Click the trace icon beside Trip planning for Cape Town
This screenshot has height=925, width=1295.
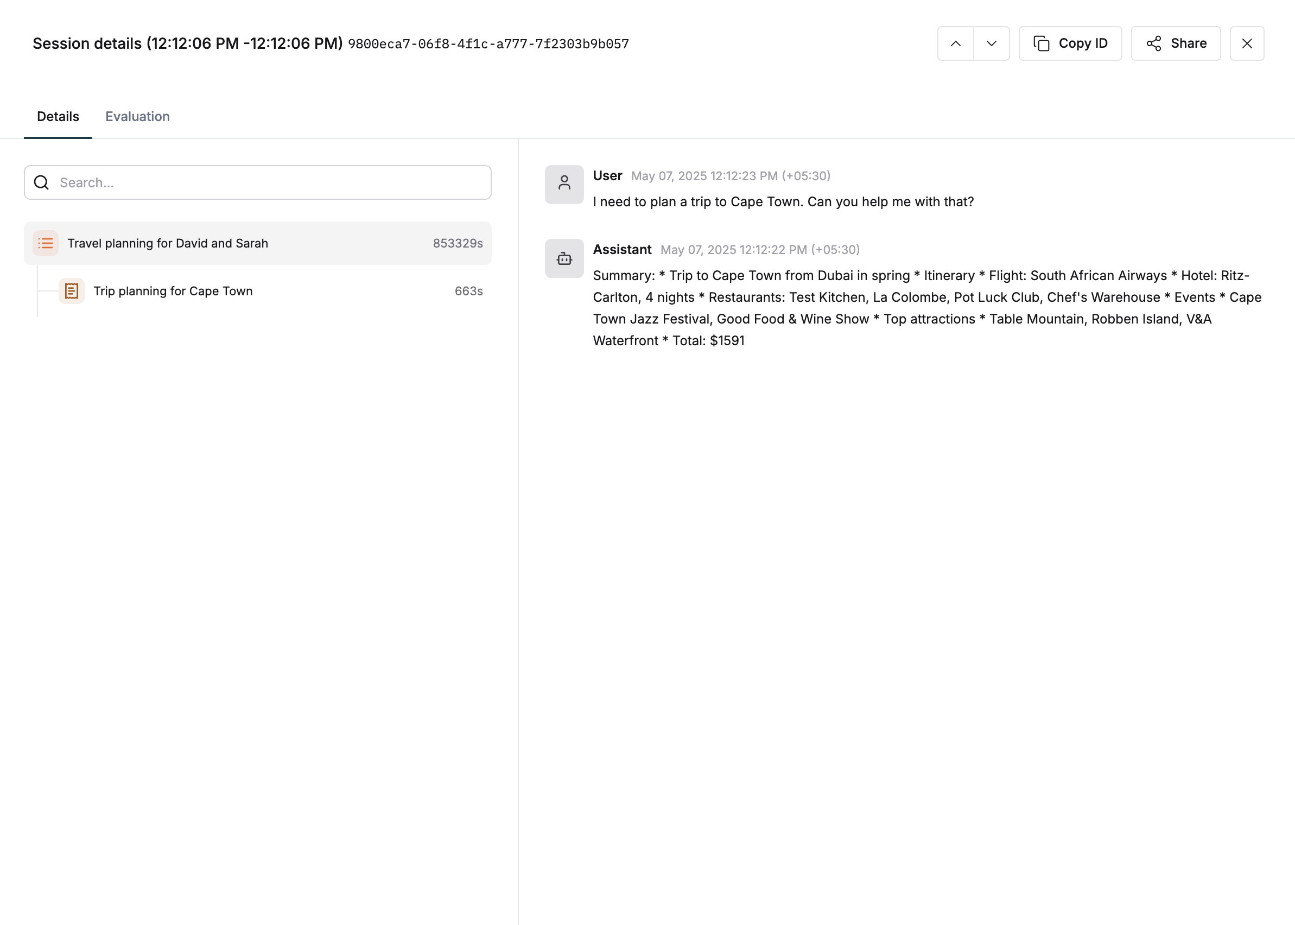(x=72, y=291)
